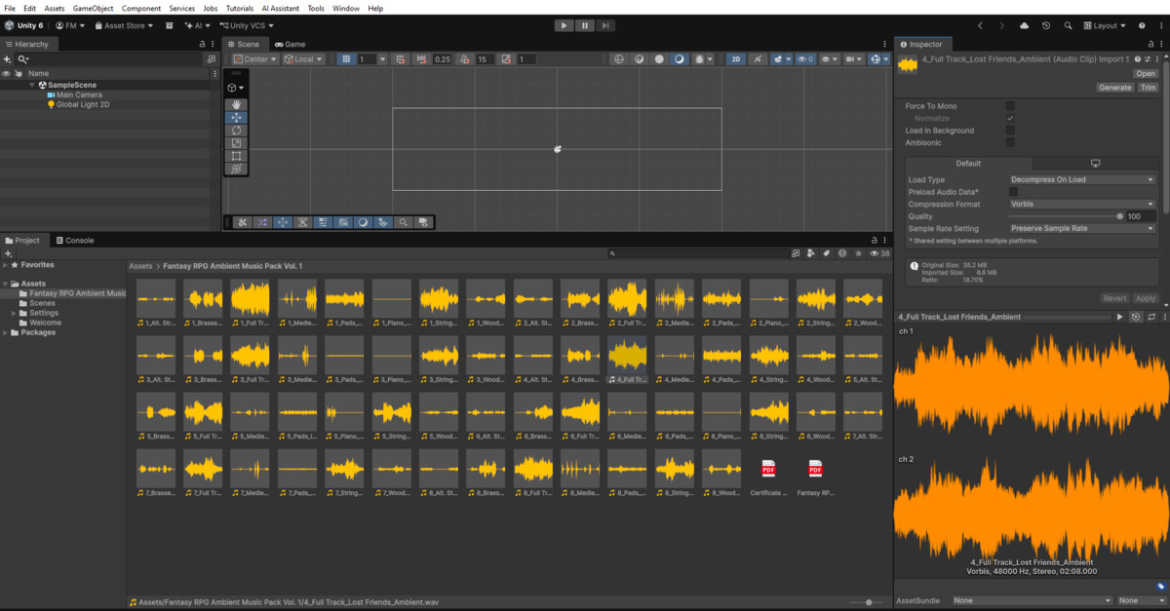Image resolution: width=1170 pixels, height=611 pixels.
Task: Enable the Ambisonic checkbox
Action: coord(1010,142)
